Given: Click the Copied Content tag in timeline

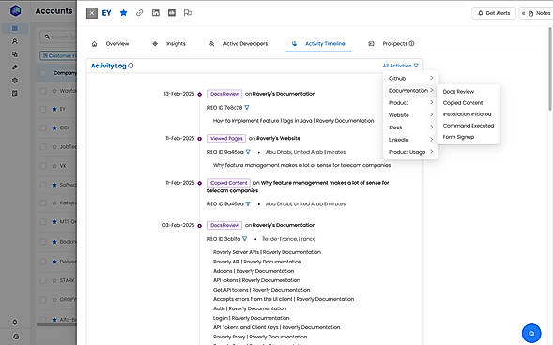Looking at the screenshot, I should pyautogui.click(x=229, y=183).
